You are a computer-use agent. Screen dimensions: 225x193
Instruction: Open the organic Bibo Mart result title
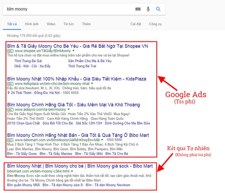click(x=80, y=166)
